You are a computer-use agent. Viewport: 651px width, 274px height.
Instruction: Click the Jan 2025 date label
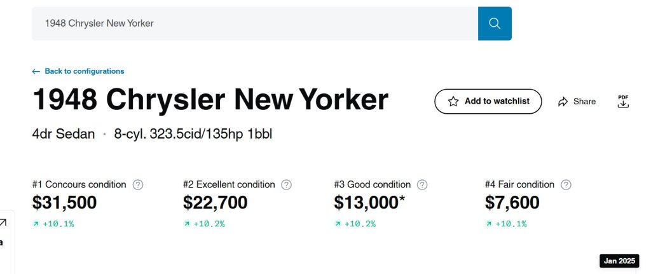click(619, 261)
